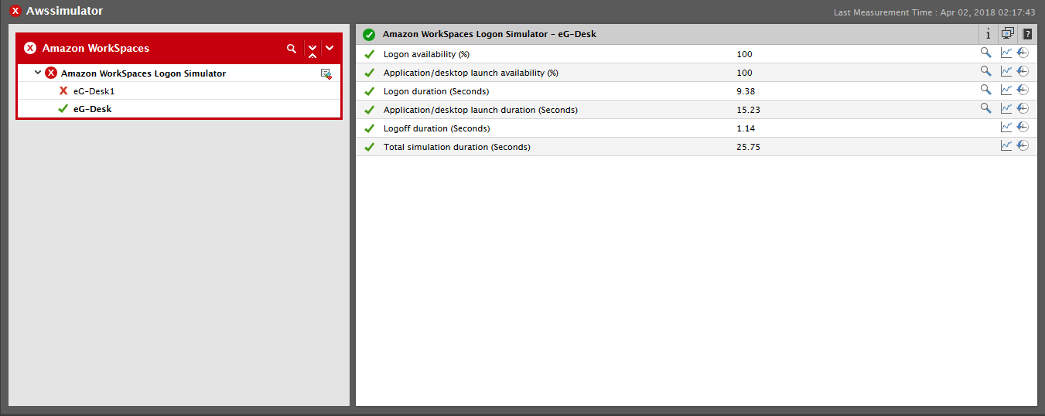Collapse Amazon WorkSpaces Logon Simulator tree node
The width and height of the screenshot is (1045, 416).
pos(38,73)
